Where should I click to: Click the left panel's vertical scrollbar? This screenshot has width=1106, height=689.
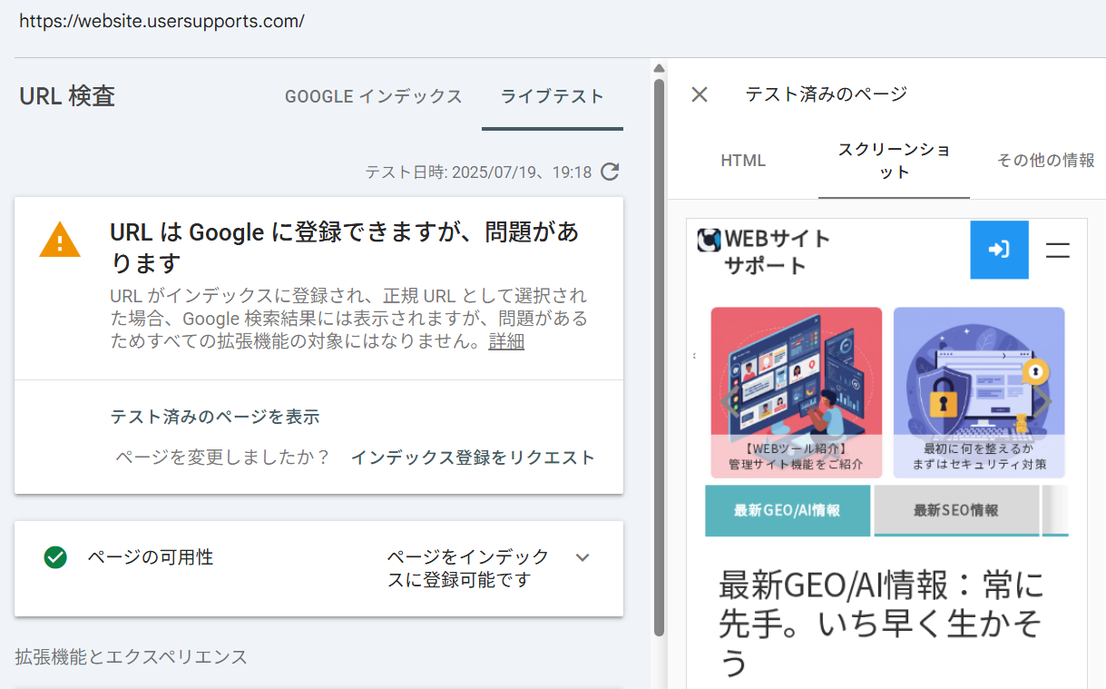pos(660,354)
